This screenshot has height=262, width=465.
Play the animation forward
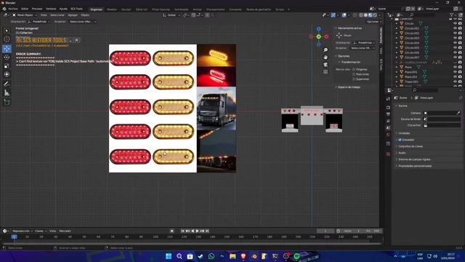pos(197,231)
